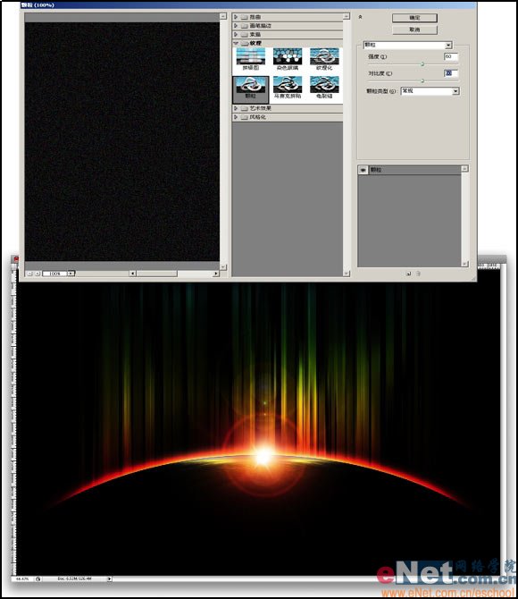
Task: Click the document window status bar info icon
Action: (38, 578)
